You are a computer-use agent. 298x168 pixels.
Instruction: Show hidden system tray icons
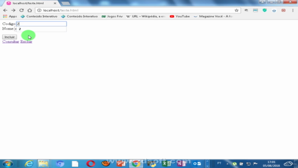click(227, 164)
